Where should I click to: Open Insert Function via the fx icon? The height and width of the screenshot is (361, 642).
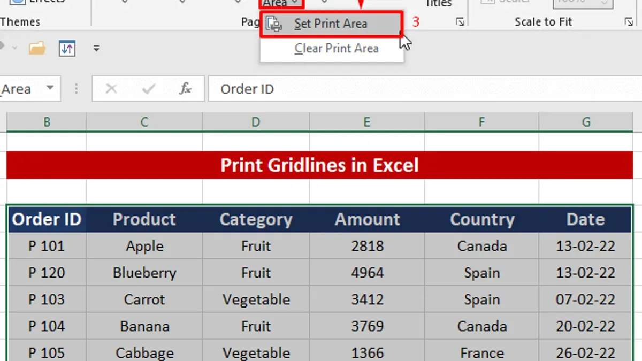point(186,89)
